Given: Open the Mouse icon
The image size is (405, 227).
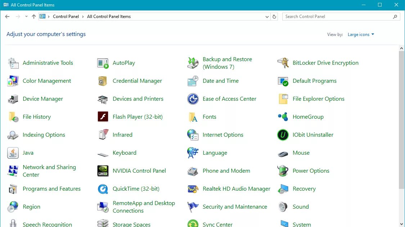Looking at the screenshot, I should tap(283, 154).
